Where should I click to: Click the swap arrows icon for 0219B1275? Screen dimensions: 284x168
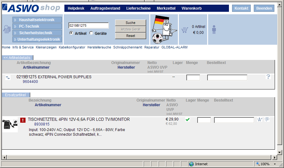[x=8, y=78]
